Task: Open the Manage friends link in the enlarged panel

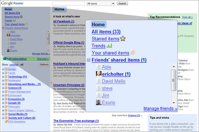Action: coord(160,109)
